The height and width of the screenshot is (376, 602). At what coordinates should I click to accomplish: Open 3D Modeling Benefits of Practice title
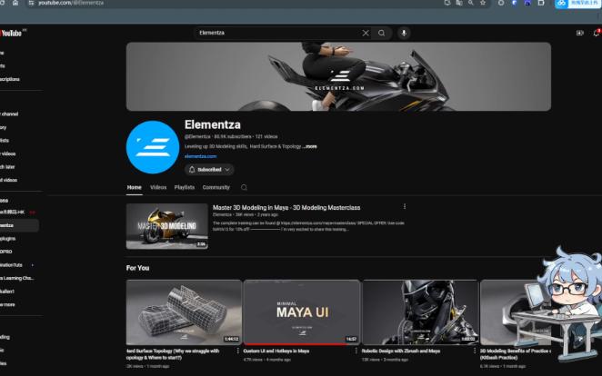point(516,354)
